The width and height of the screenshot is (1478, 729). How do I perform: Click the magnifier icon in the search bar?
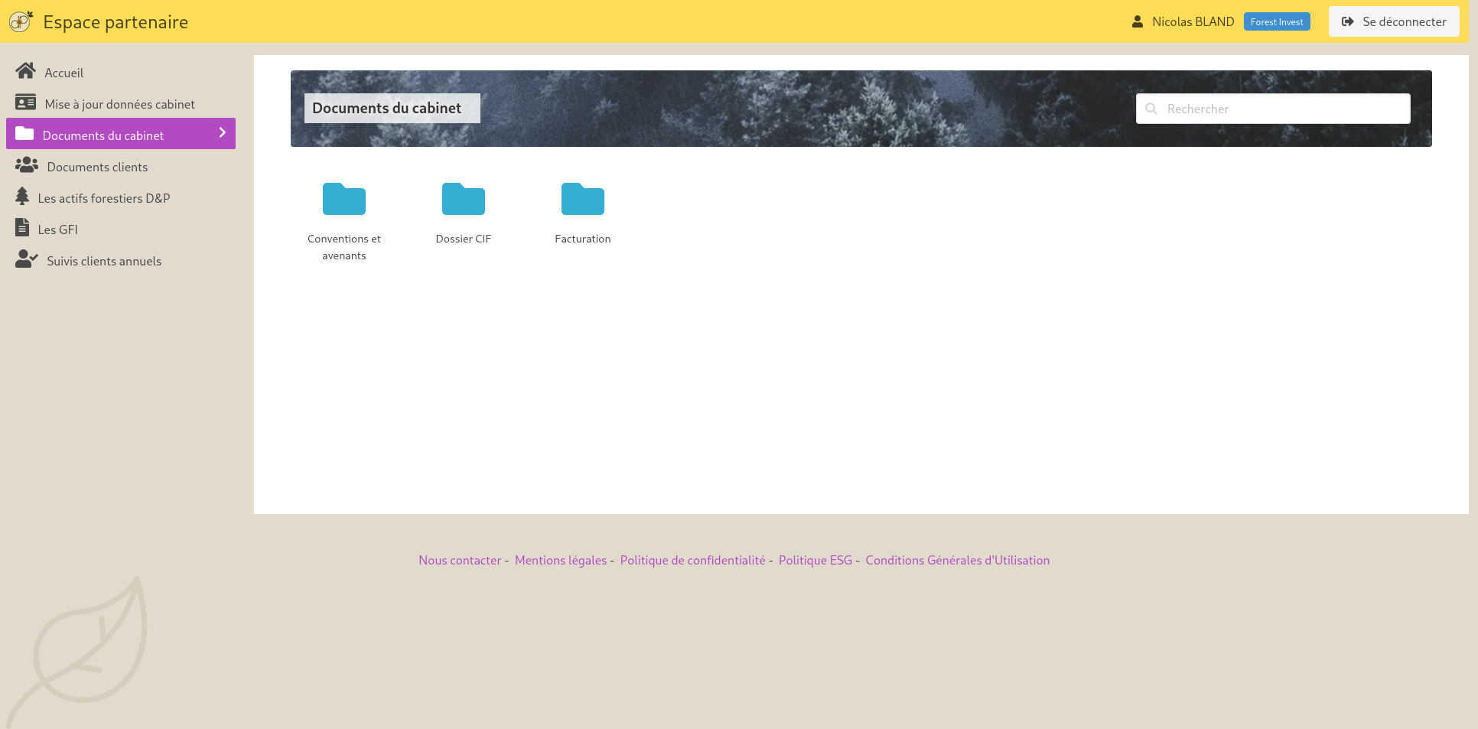pyautogui.click(x=1151, y=109)
